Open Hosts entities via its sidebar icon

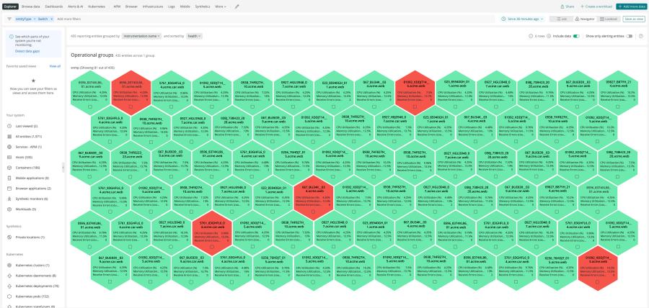point(9,157)
